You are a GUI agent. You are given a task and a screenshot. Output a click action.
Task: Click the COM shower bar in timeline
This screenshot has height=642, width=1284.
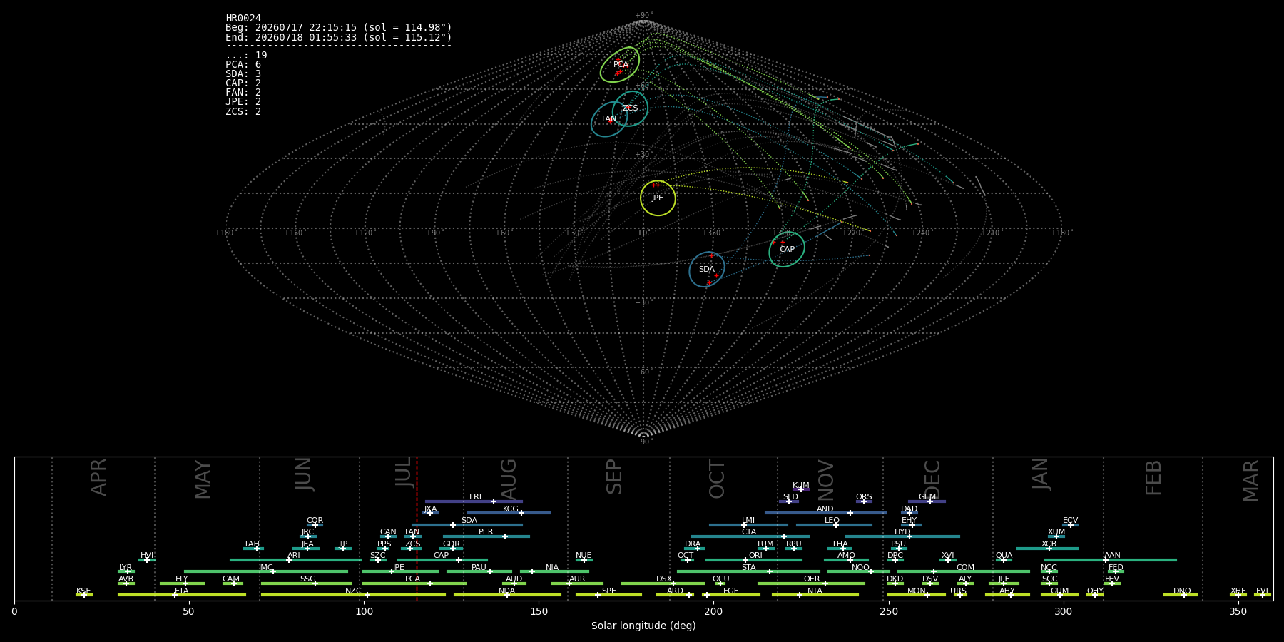[x=964, y=571]
